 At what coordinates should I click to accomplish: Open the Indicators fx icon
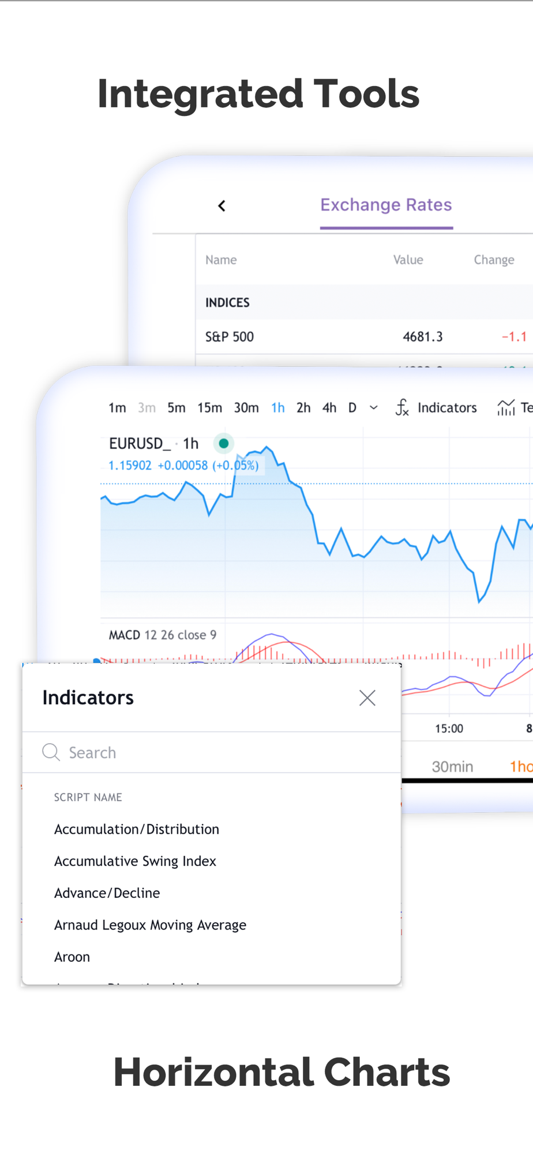(x=402, y=408)
